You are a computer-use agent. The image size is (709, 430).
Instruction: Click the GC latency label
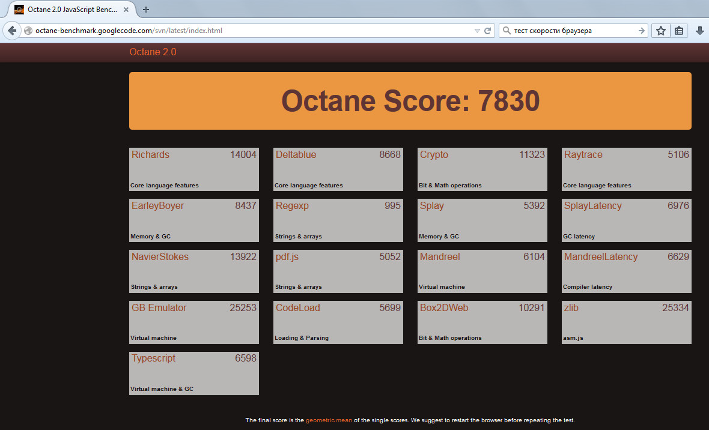pyautogui.click(x=579, y=237)
